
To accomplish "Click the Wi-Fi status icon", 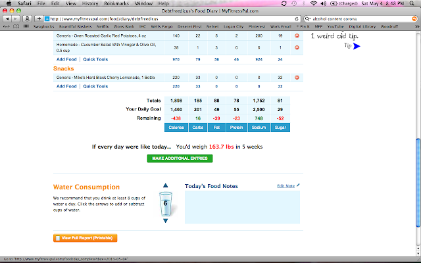I will coord(313,3).
